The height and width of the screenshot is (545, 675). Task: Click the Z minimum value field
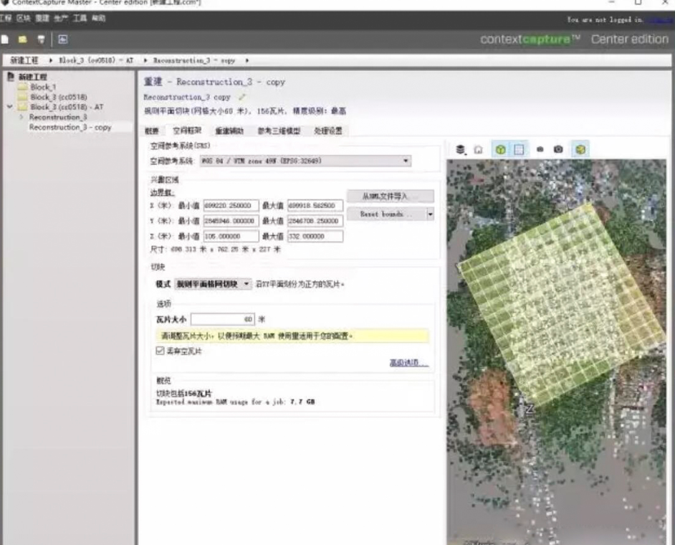(231, 236)
